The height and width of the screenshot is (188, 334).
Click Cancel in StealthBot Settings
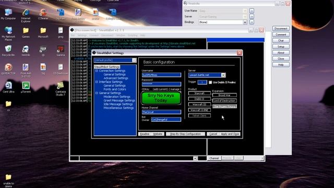[x=213, y=134]
